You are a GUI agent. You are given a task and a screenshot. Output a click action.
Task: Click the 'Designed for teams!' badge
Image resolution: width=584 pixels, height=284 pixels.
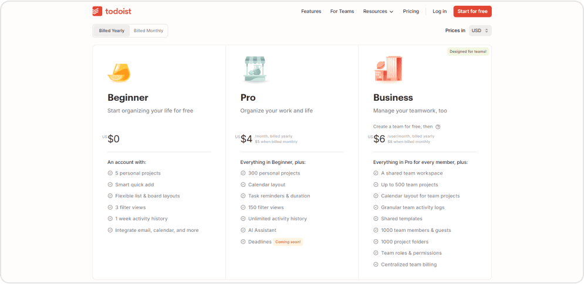pos(468,52)
